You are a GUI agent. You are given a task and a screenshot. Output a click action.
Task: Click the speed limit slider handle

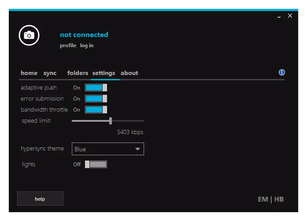[x=111, y=121]
